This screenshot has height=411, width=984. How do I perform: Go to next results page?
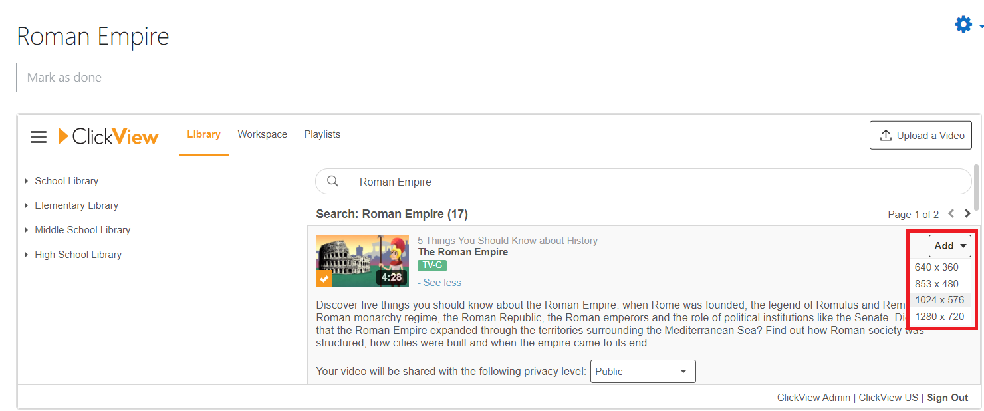(967, 213)
